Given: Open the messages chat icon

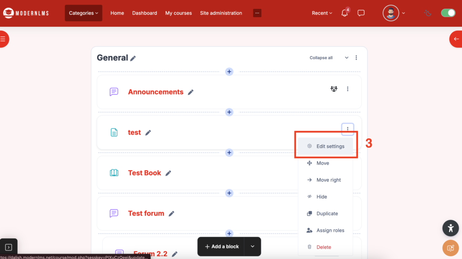Looking at the screenshot, I should 361,13.
